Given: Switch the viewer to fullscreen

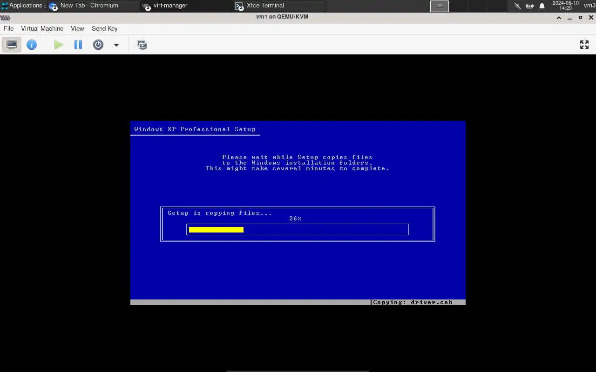Looking at the screenshot, I should tap(584, 45).
